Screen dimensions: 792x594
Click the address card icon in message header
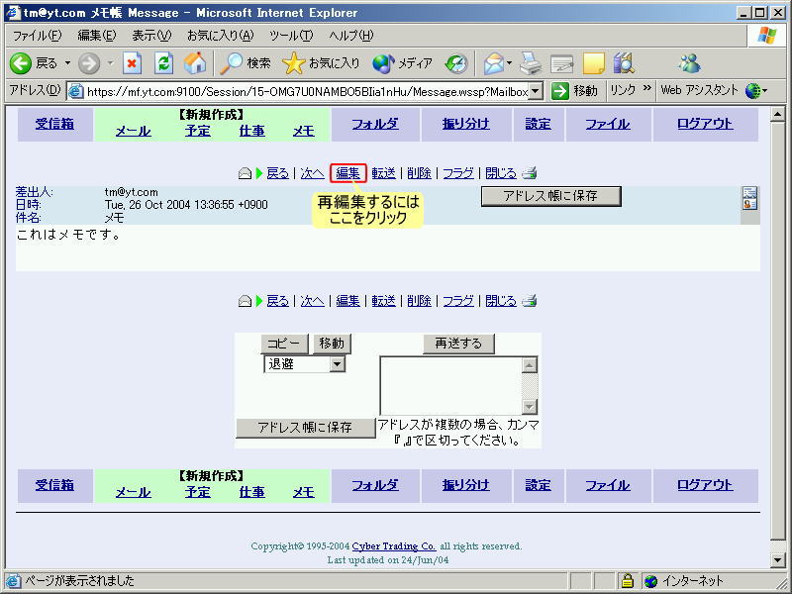pyautogui.click(x=749, y=198)
